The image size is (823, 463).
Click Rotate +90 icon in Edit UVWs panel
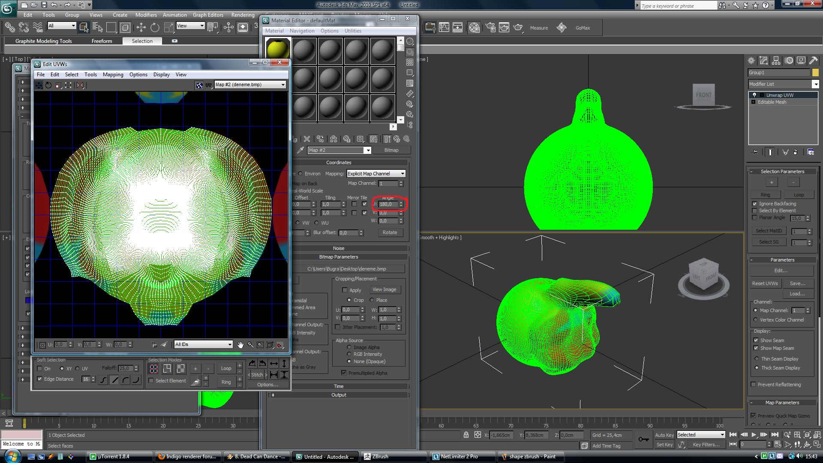[x=252, y=364]
